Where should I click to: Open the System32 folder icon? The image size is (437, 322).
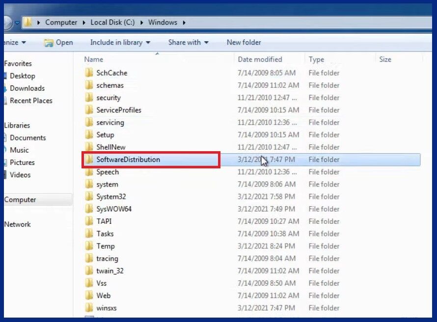pyautogui.click(x=88, y=197)
